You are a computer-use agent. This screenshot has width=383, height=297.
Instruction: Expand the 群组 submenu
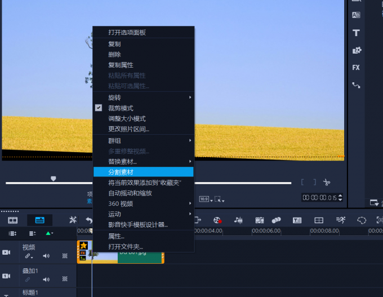144,140
